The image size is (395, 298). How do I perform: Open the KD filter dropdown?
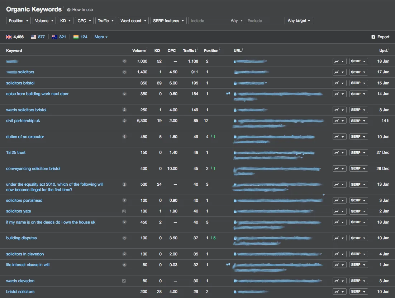click(x=66, y=21)
